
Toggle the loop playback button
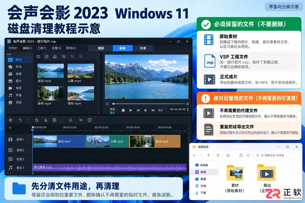(145, 110)
